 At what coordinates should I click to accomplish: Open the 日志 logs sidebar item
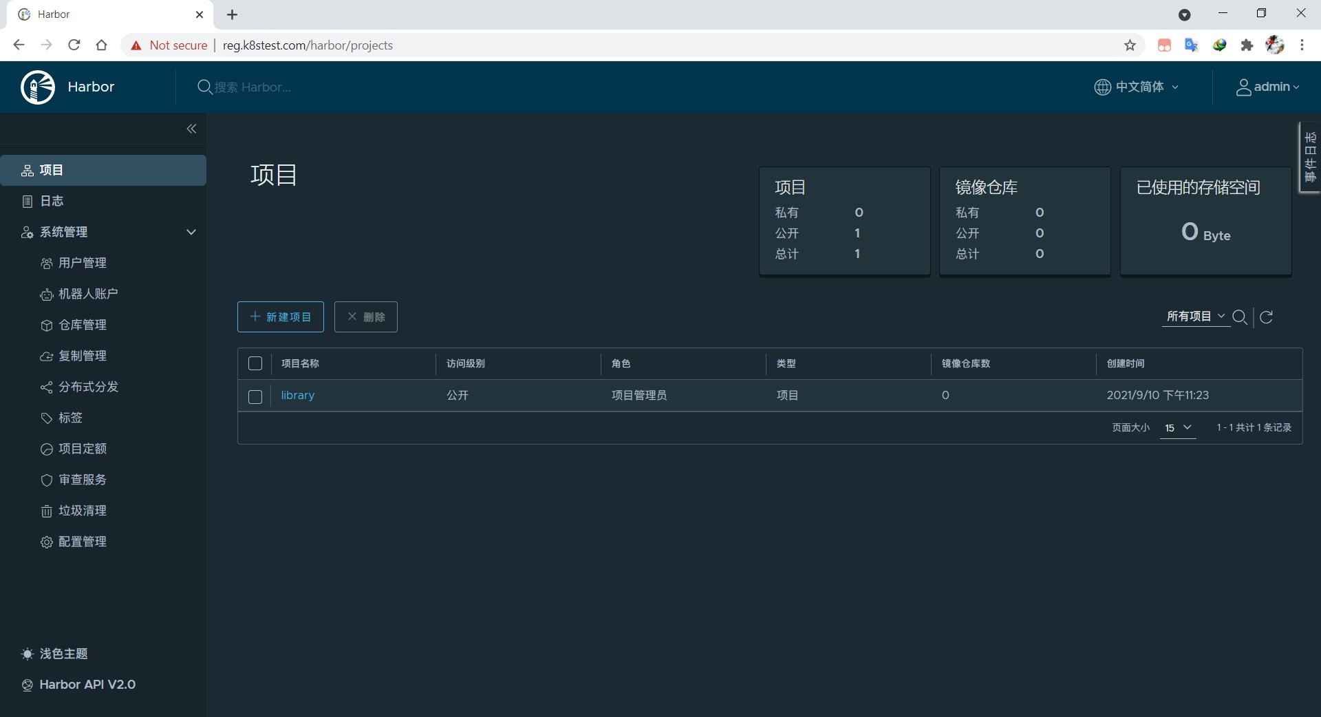103,201
